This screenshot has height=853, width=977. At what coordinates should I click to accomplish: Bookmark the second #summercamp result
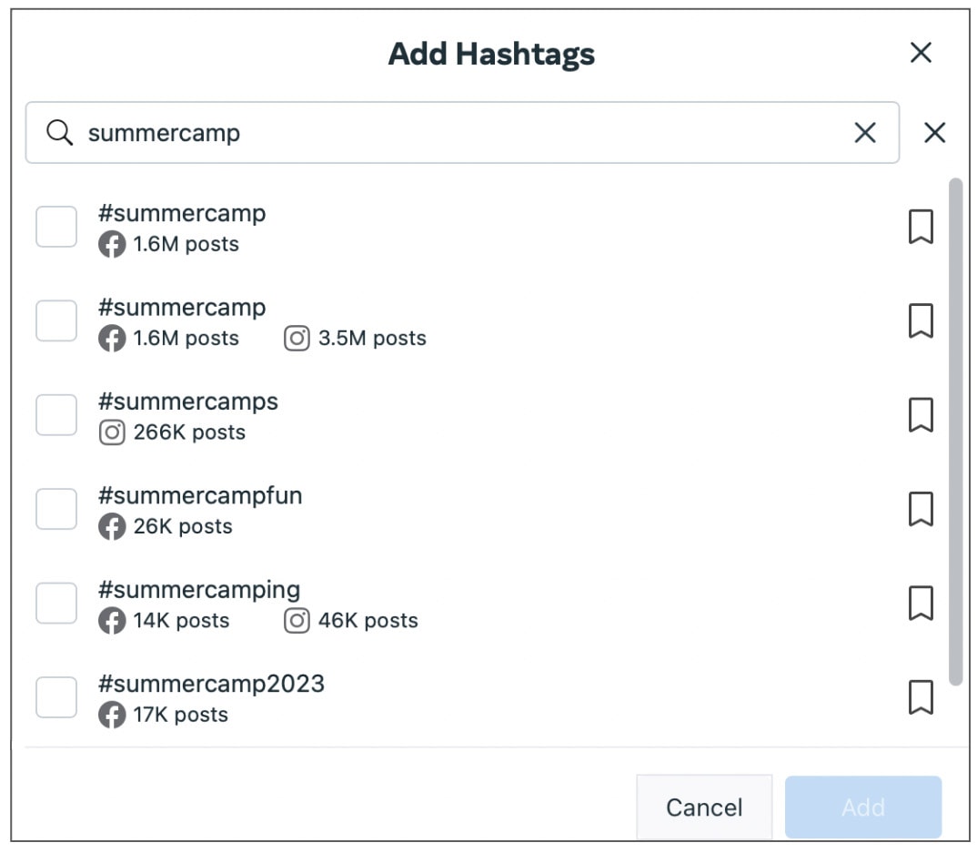[x=921, y=320]
